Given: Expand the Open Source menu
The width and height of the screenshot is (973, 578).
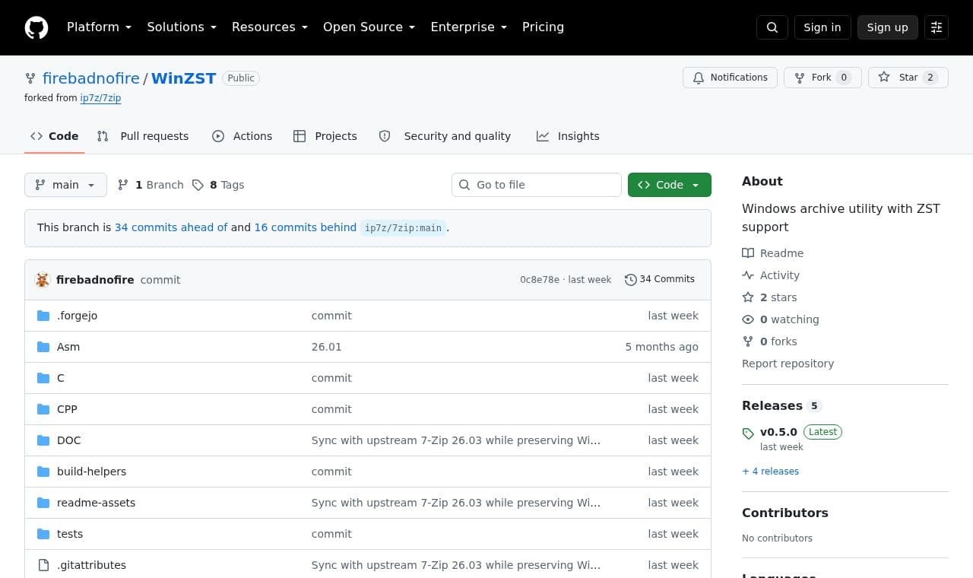Looking at the screenshot, I should [x=369, y=27].
